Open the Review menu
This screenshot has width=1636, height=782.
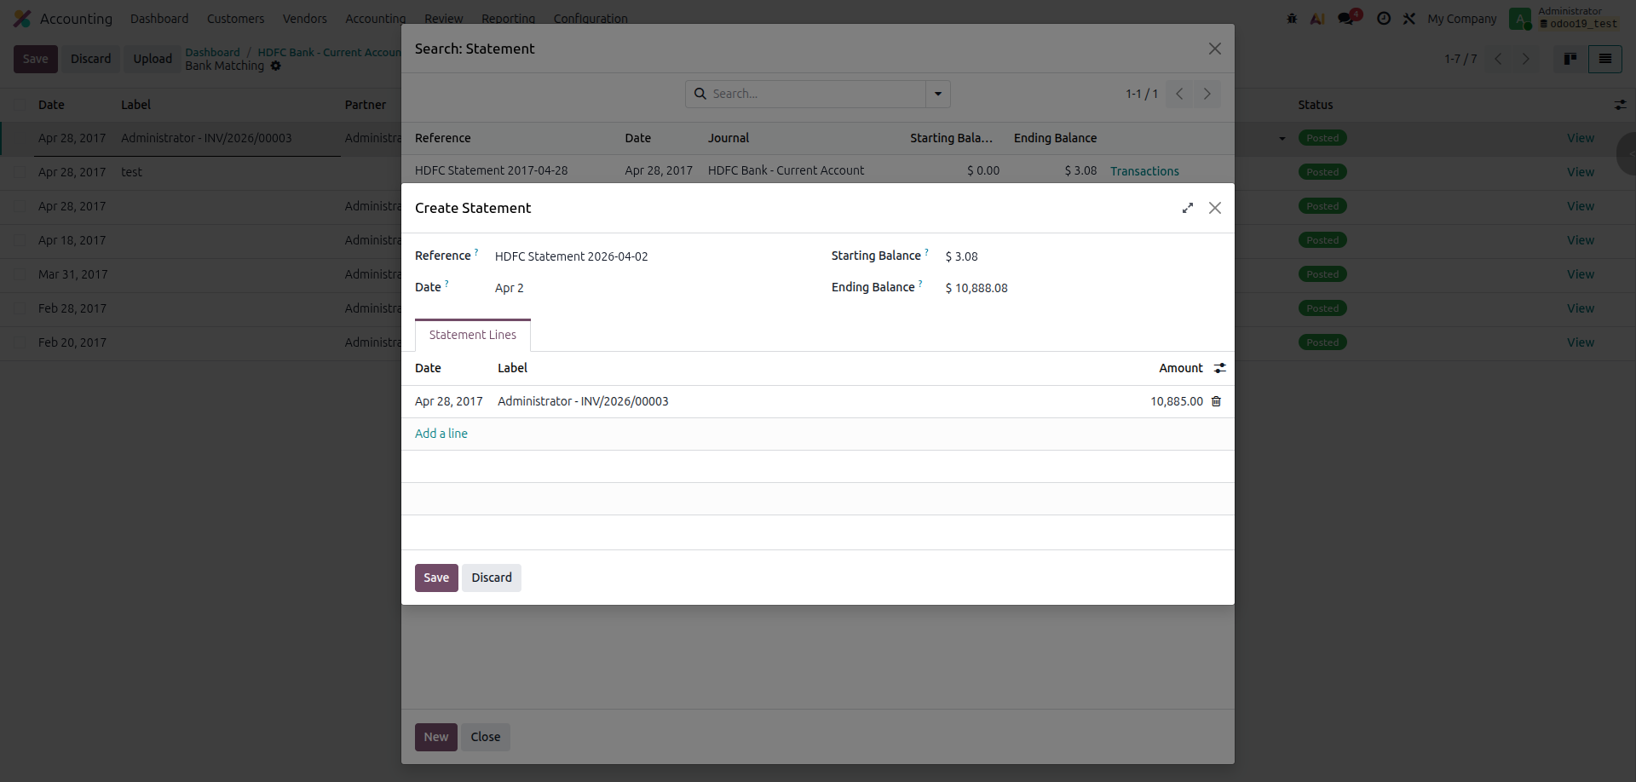(x=443, y=19)
